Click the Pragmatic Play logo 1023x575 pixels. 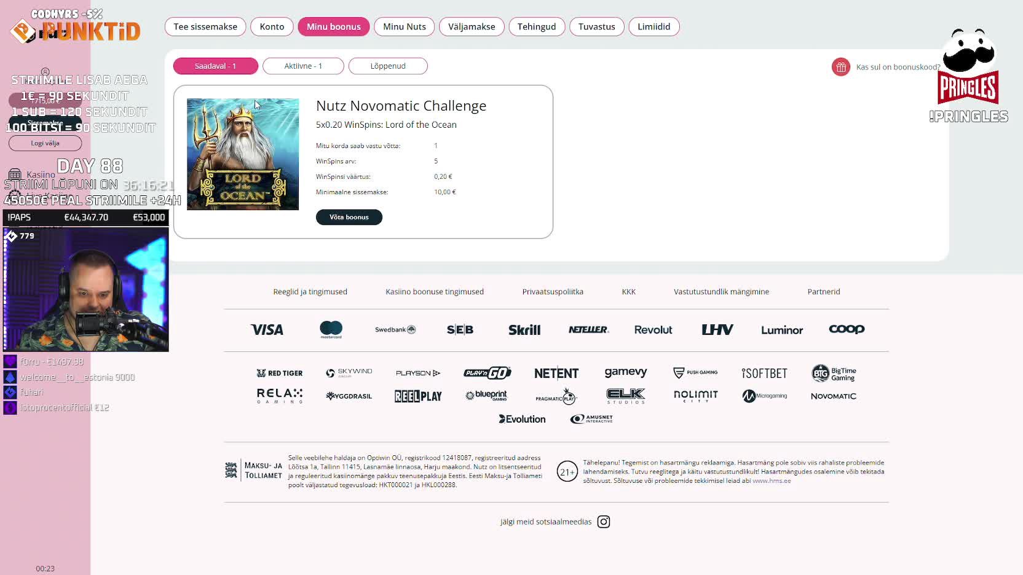556,396
